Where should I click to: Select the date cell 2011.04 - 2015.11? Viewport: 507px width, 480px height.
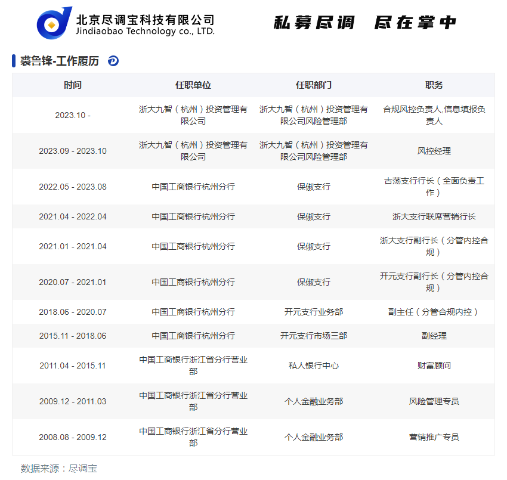tap(72, 366)
